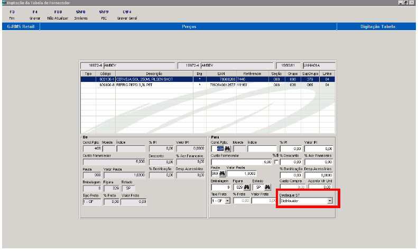This screenshot has width=418, height=252.
Task: Click Pauta field showing 999 in Para
Action: point(215,174)
